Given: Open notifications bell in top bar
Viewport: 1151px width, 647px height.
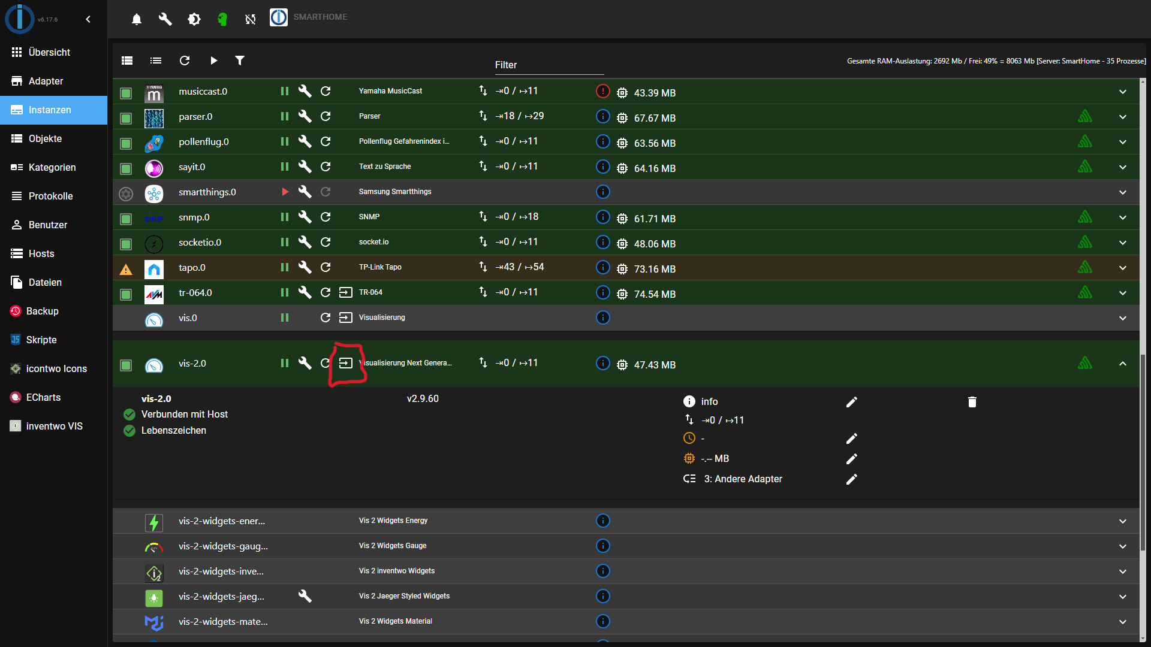Looking at the screenshot, I should click(137, 19).
